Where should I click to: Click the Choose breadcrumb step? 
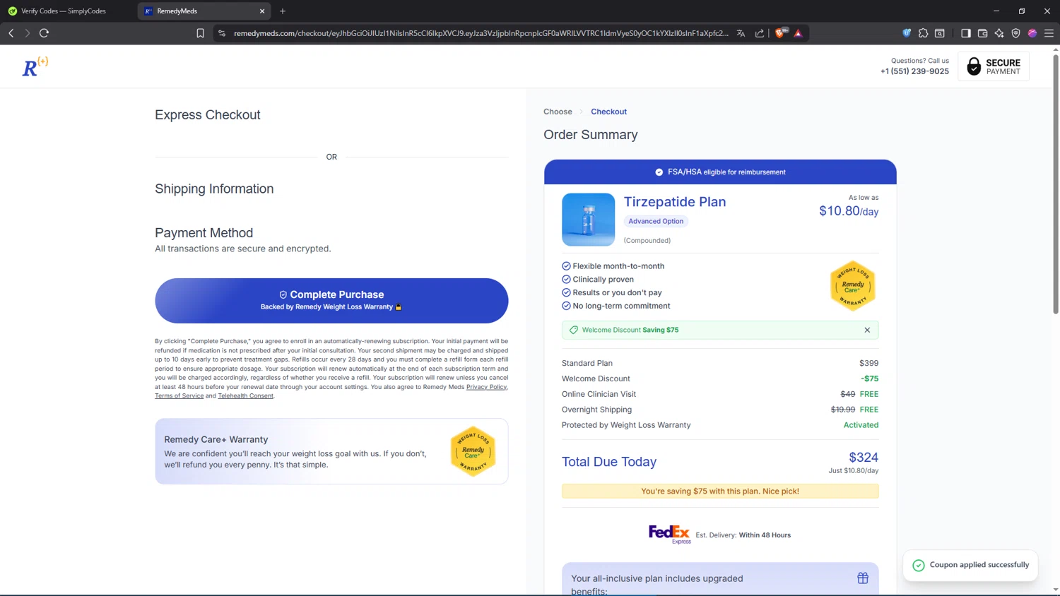[558, 112]
